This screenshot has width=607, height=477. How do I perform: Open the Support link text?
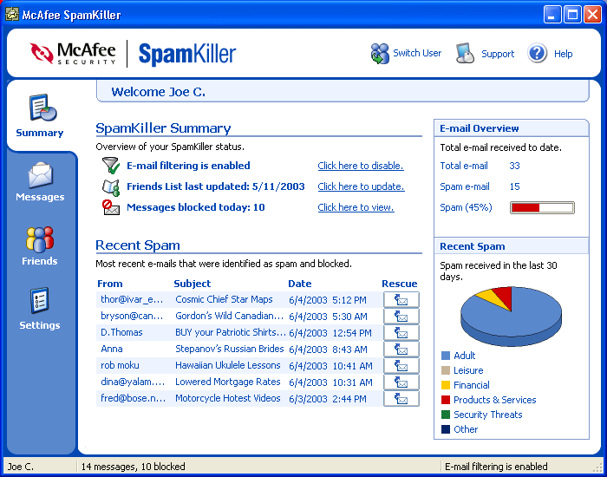tap(498, 54)
